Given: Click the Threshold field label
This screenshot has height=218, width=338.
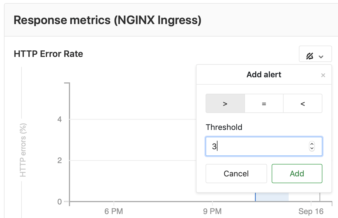Looking at the screenshot, I should coord(224,127).
